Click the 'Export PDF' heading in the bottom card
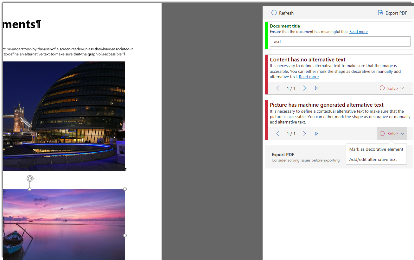 pyautogui.click(x=283, y=155)
